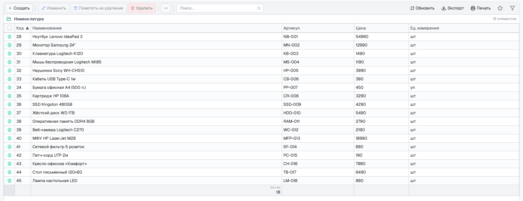Viewport: 523px width, 201px height.
Task: Click the document icon for Ноутбук Lenovo IdeaPad 3
Action: click(x=10, y=37)
